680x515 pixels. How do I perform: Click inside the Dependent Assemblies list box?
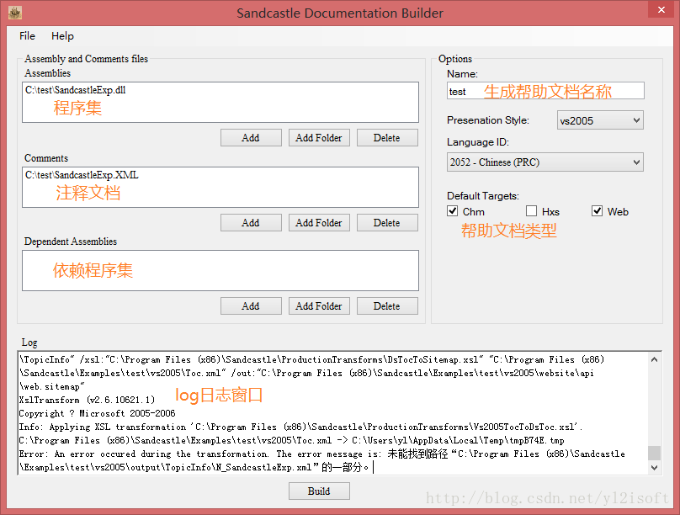220,270
